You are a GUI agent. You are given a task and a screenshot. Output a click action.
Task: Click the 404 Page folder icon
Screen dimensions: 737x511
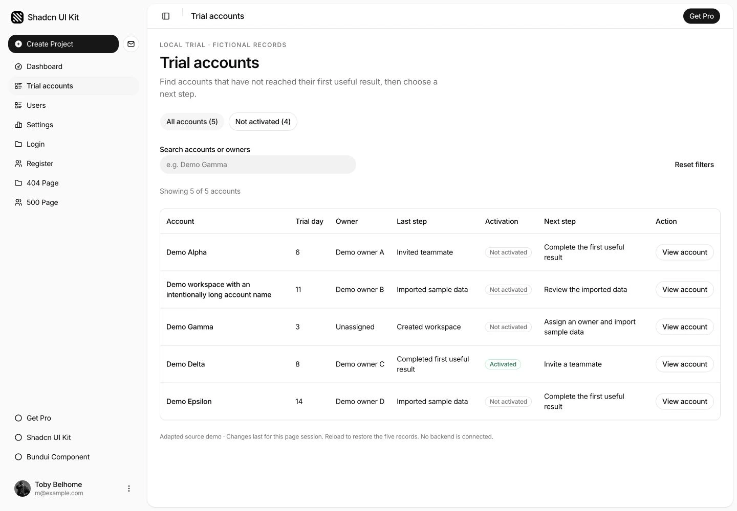point(18,183)
